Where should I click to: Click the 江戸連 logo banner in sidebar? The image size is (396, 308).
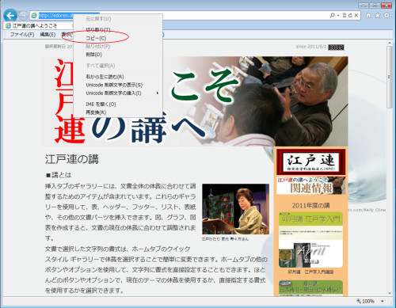(x=310, y=162)
